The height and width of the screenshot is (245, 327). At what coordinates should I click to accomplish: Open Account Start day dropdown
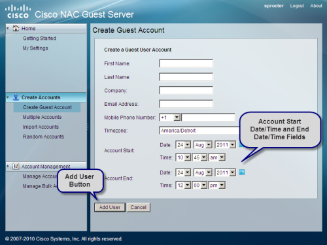(183, 145)
